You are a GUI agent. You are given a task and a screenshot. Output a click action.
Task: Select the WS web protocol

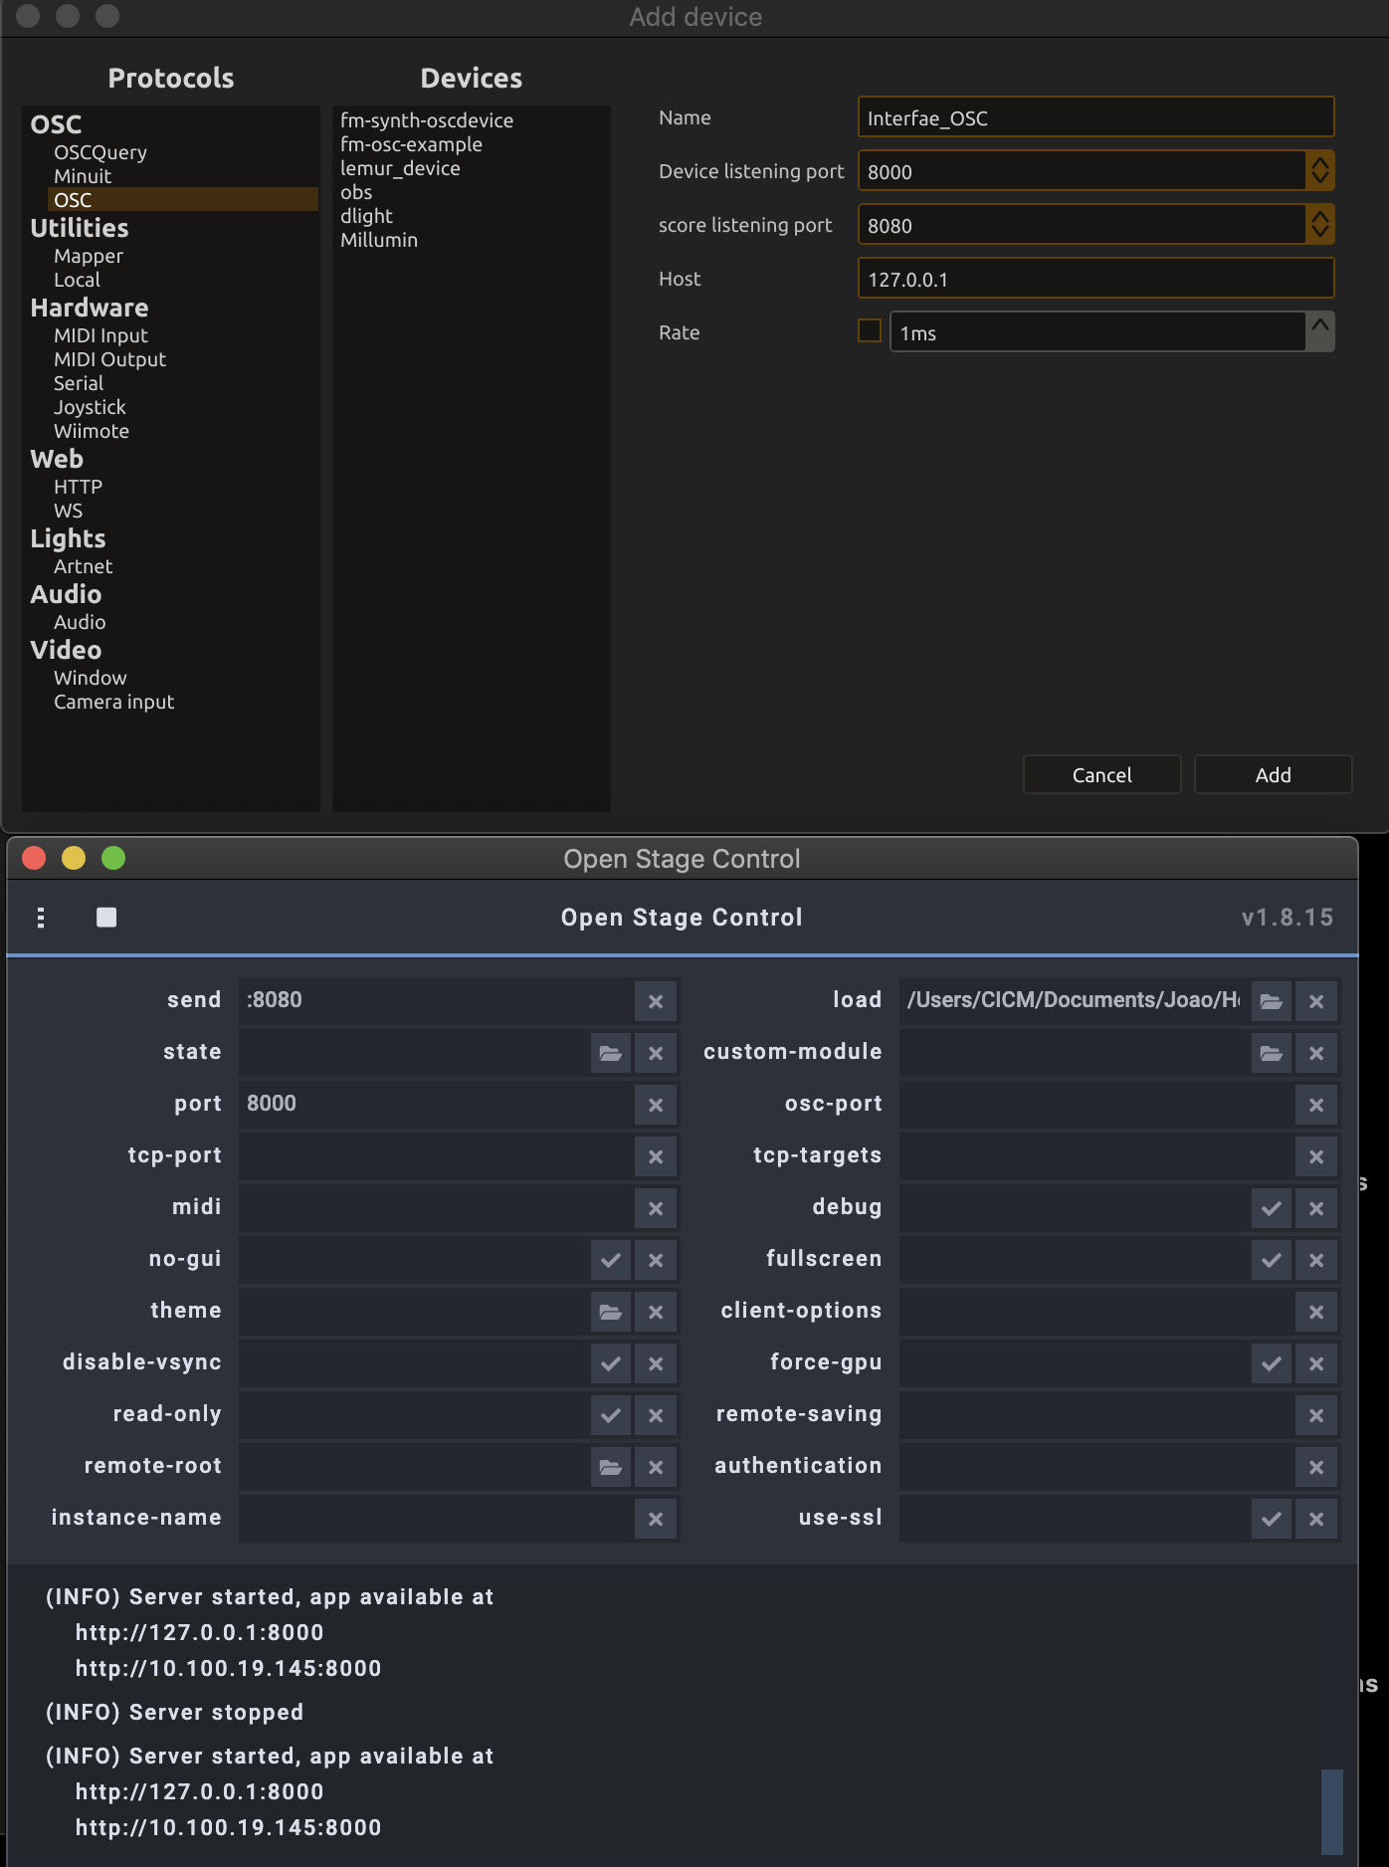(x=68, y=511)
